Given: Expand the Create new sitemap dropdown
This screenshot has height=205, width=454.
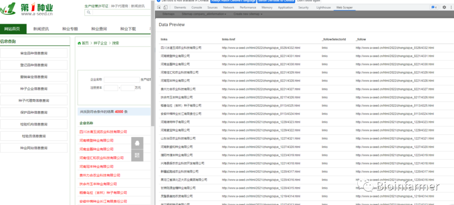Looking at the screenshot, I should [x=247, y=14].
